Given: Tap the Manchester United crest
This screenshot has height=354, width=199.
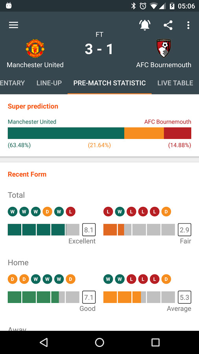Looking at the screenshot, I should tap(35, 48).
